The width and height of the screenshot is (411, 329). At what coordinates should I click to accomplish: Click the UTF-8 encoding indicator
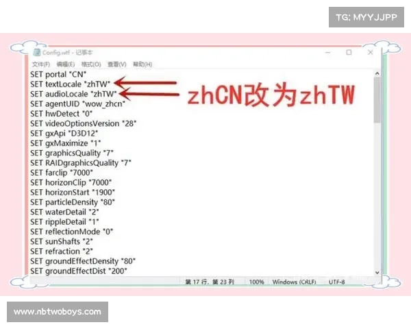pyautogui.click(x=337, y=282)
